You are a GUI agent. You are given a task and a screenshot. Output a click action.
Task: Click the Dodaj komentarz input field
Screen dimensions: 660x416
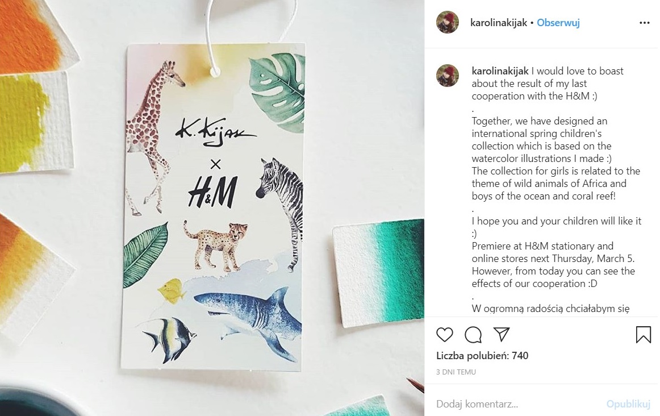pos(518,404)
